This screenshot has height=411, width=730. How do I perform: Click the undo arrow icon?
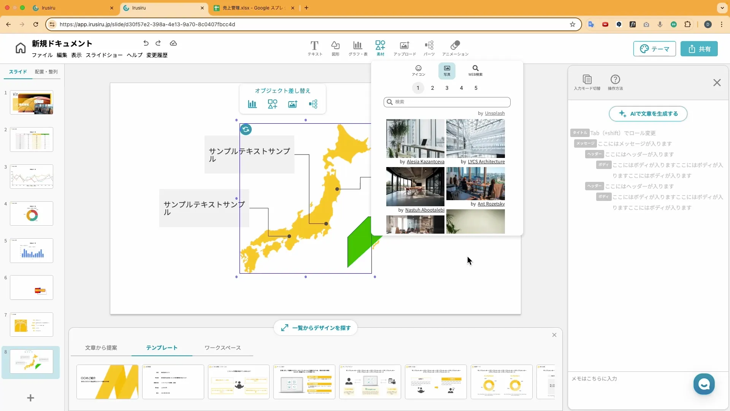coord(146,43)
